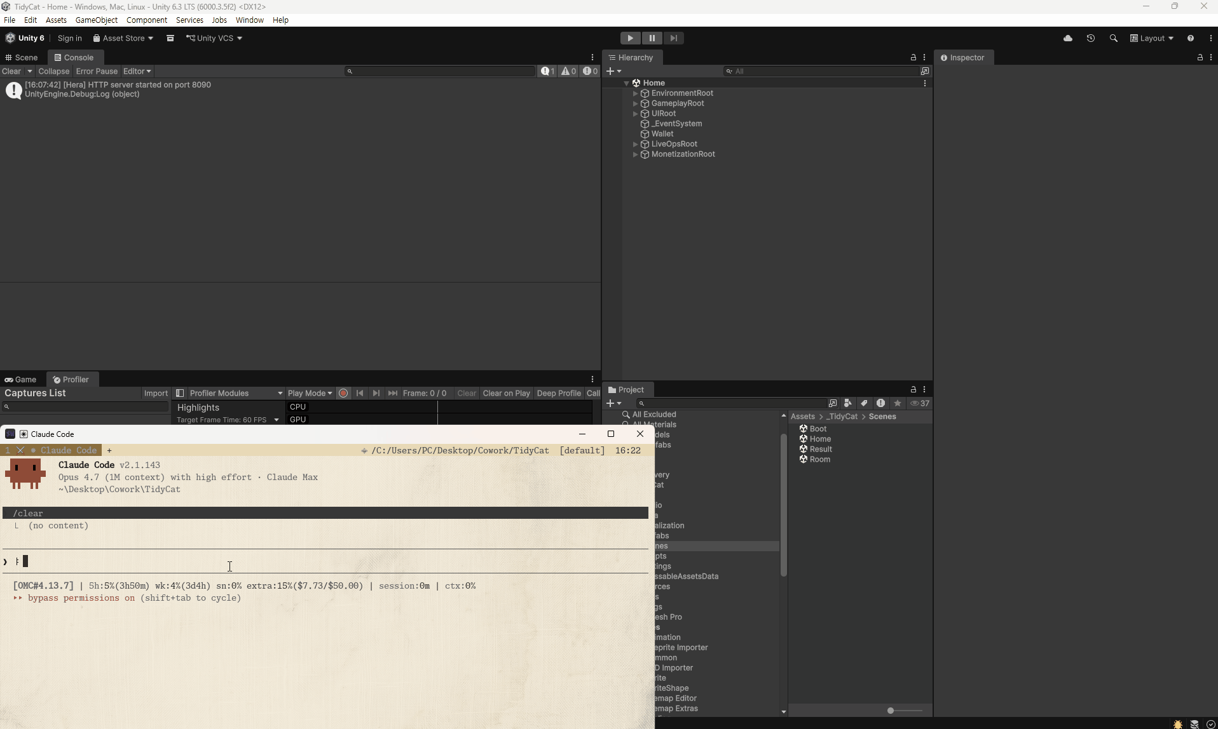This screenshot has width=1218, height=729.
Task: Search by type icon in Project
Action: tap(848, 403)
